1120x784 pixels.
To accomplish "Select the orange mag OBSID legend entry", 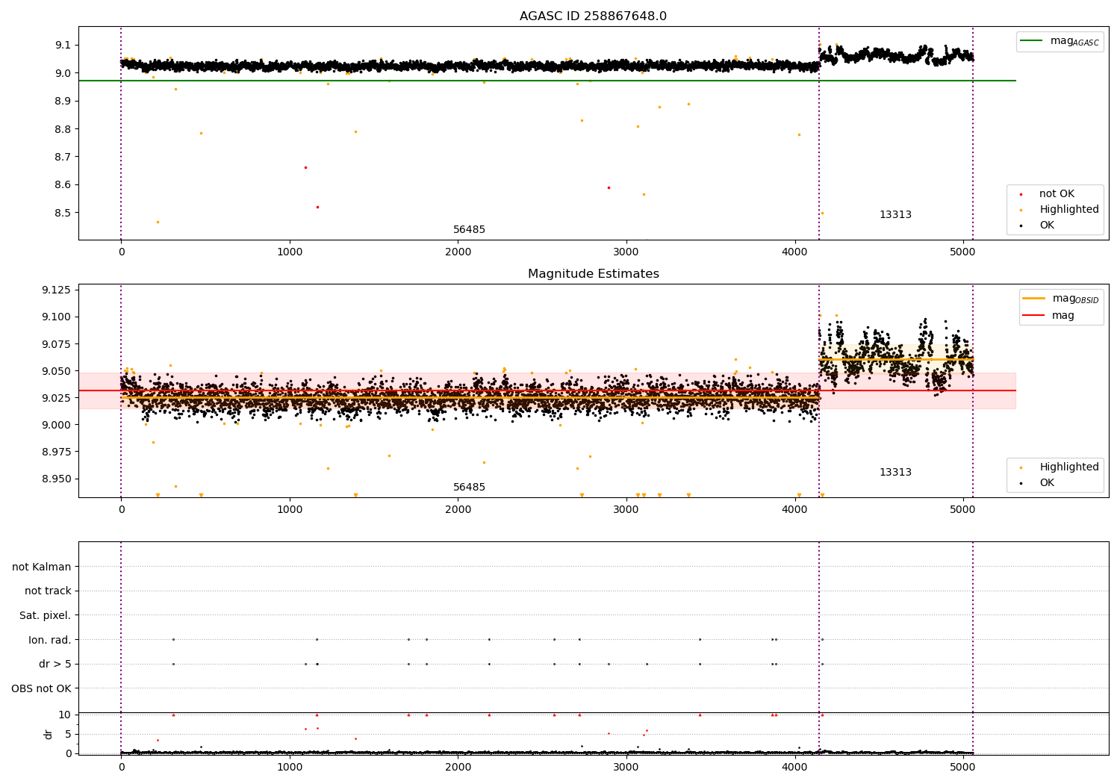I will [x=1061, y=299].
